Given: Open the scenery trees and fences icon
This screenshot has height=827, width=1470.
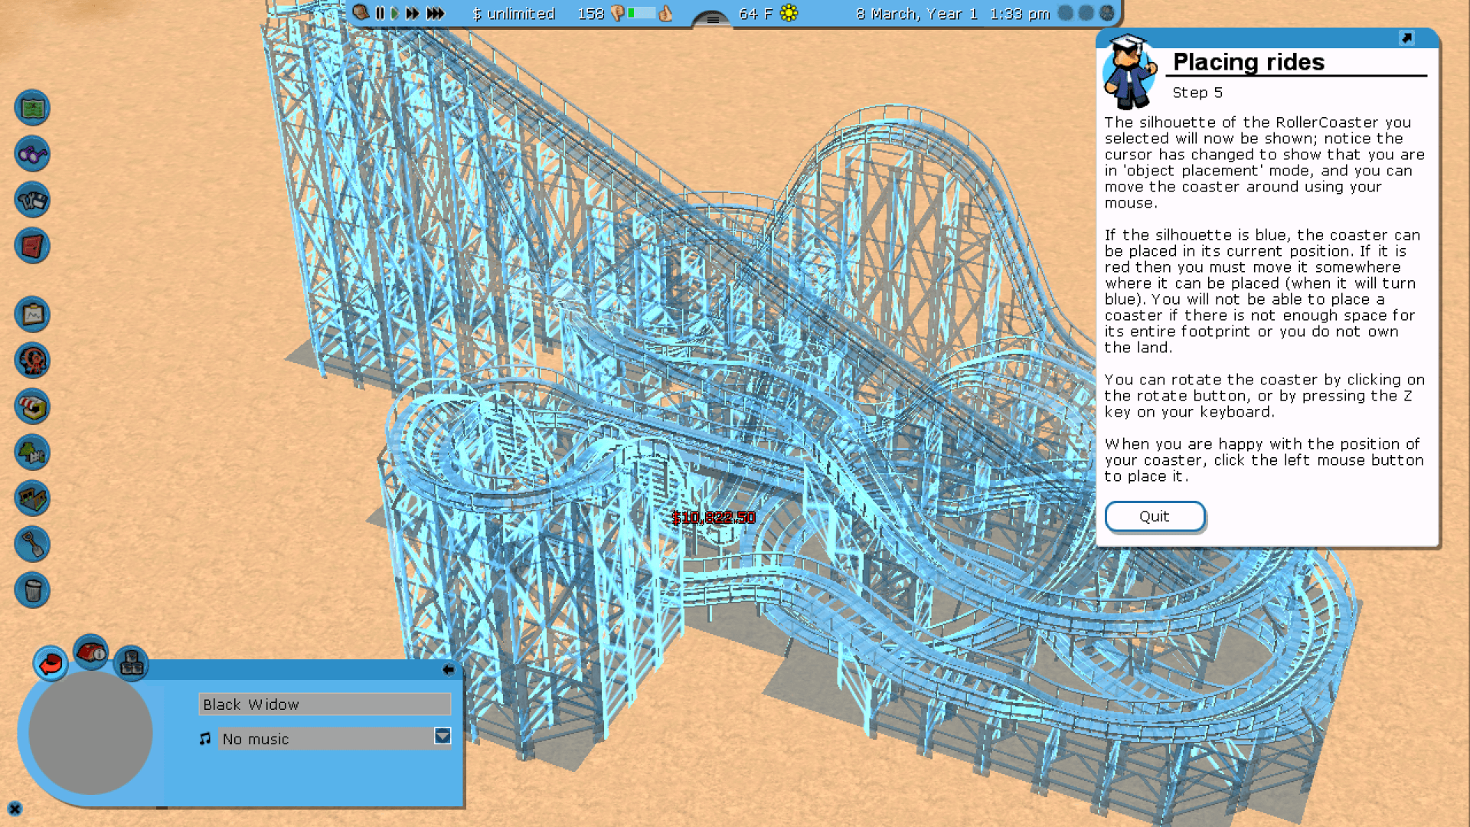Looking at the screenshot, I should pyautogui.click(x=32, y=453).
